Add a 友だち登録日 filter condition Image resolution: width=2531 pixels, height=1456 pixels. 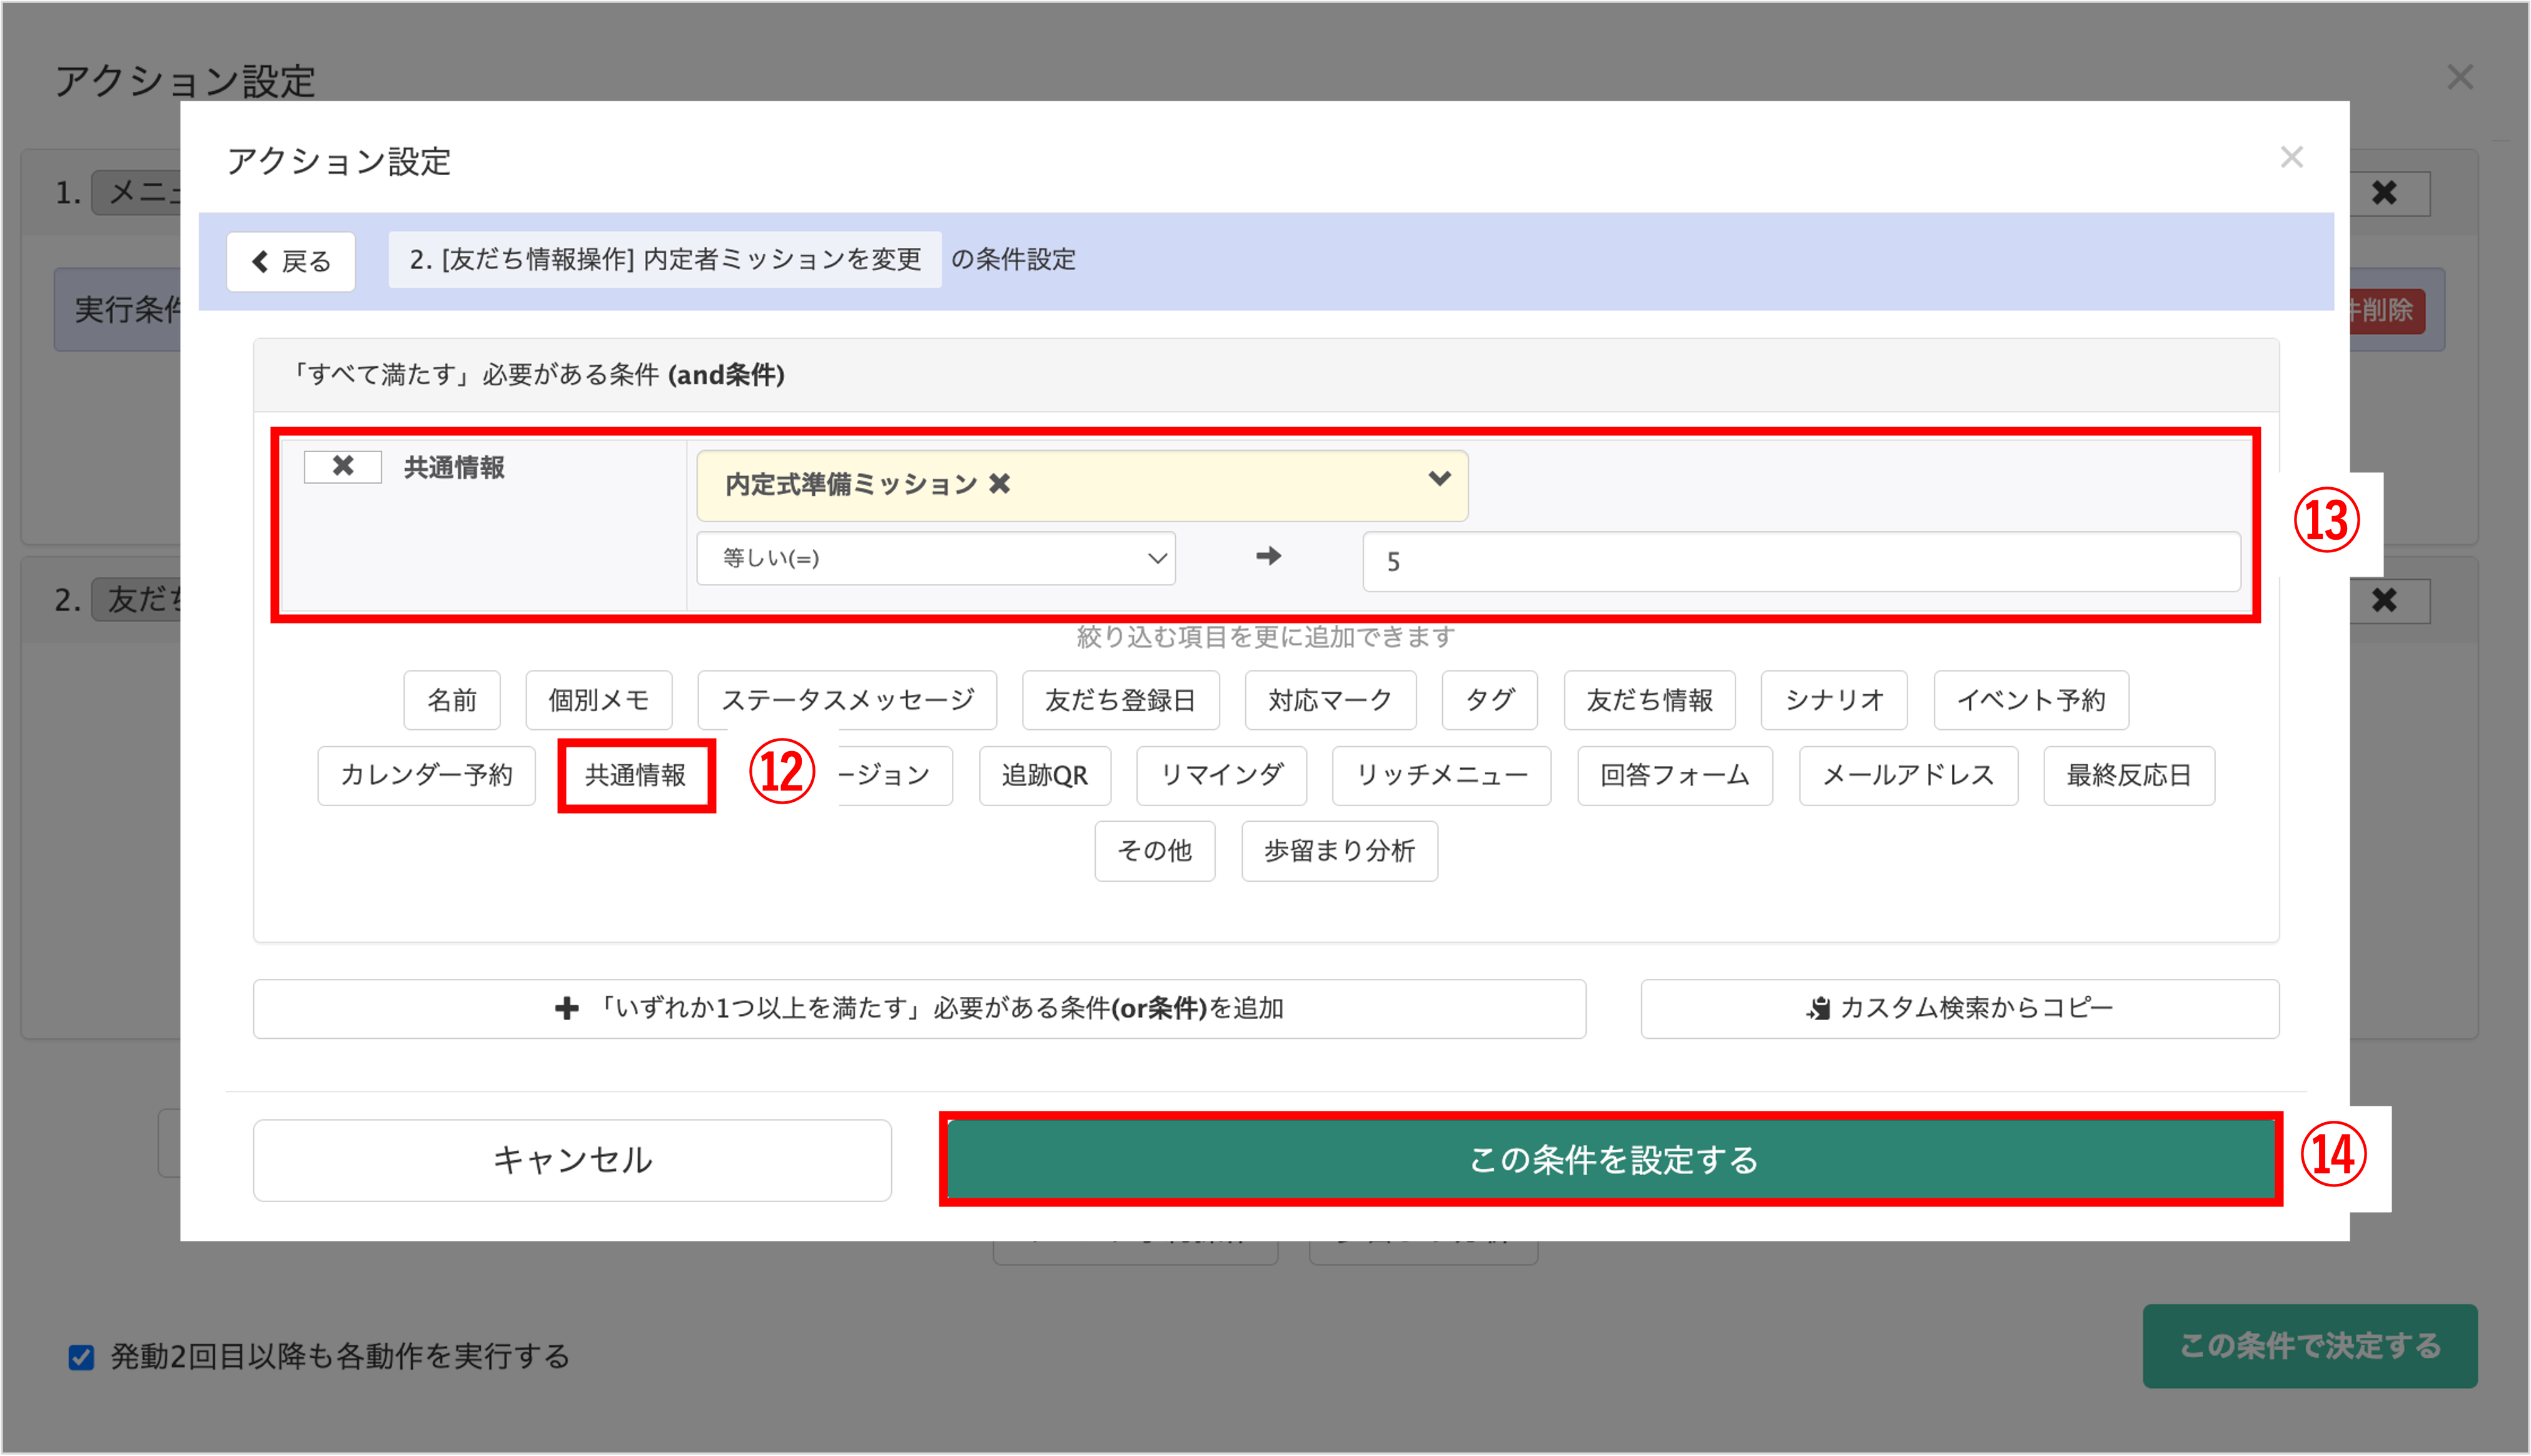pyautogui.click(x=1120, y=700)
